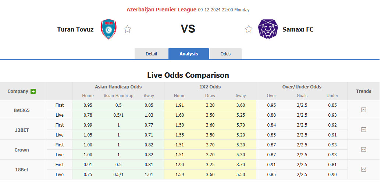This screenshot has height=182, width=381.
Task: Click the Samaxı FC lion logo
Action: click(x=268, y=29)
